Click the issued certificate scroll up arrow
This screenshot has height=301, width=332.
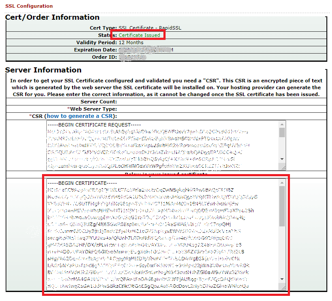click(x=282, y=183)
